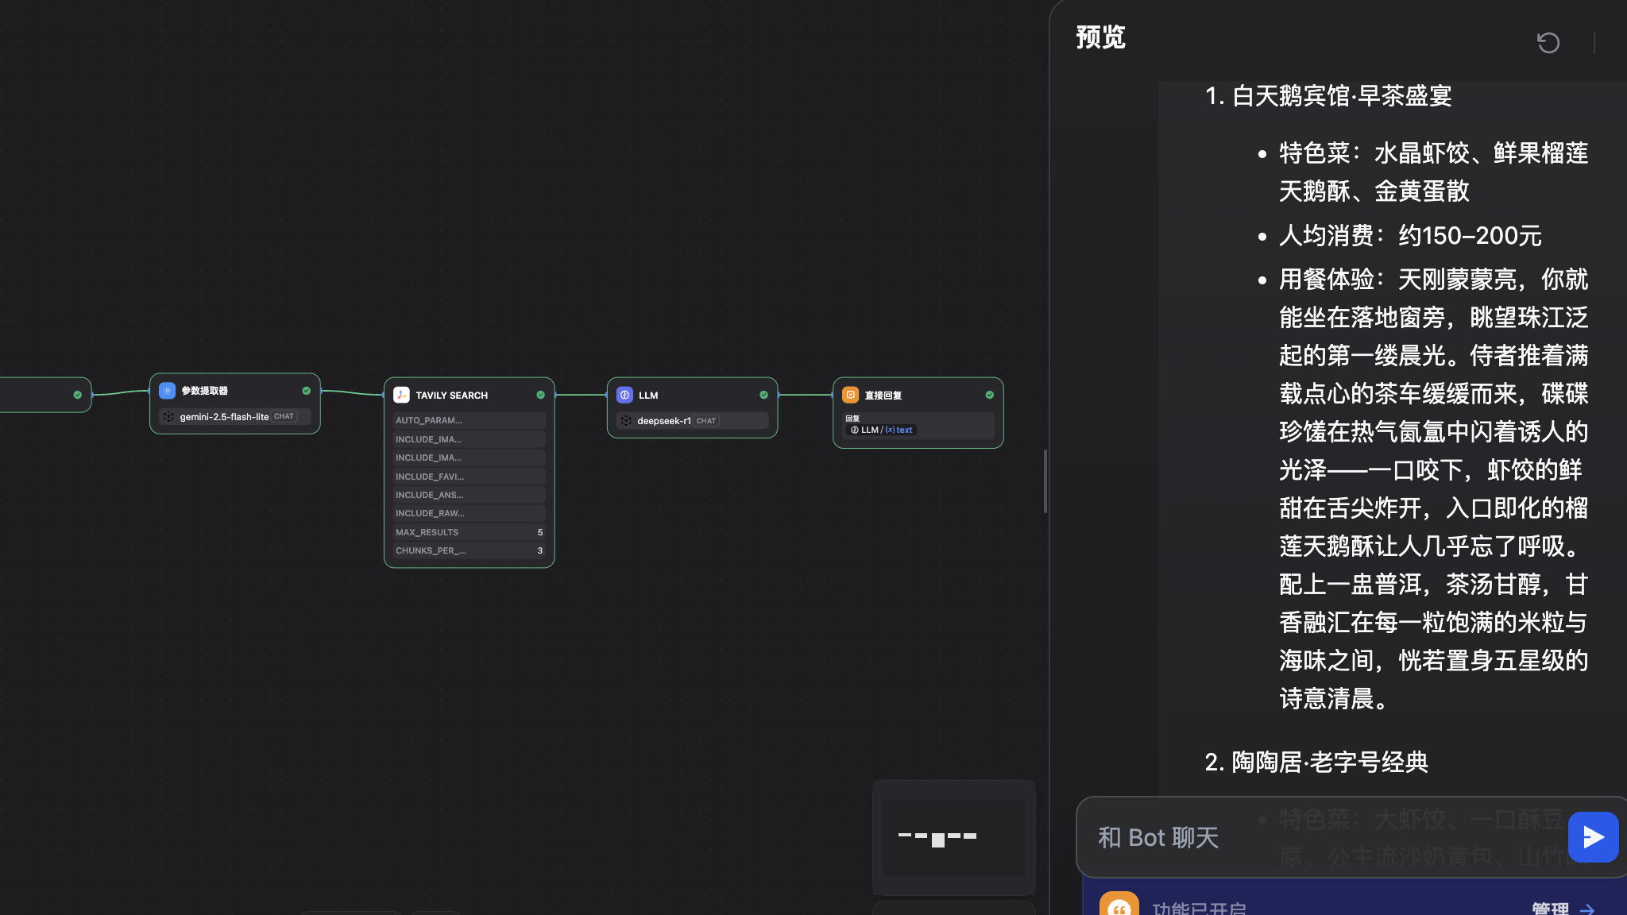The image size is (1627, 915).
Task: Click the "人均消费：约150–200元" line
Action: (1410, 235)
